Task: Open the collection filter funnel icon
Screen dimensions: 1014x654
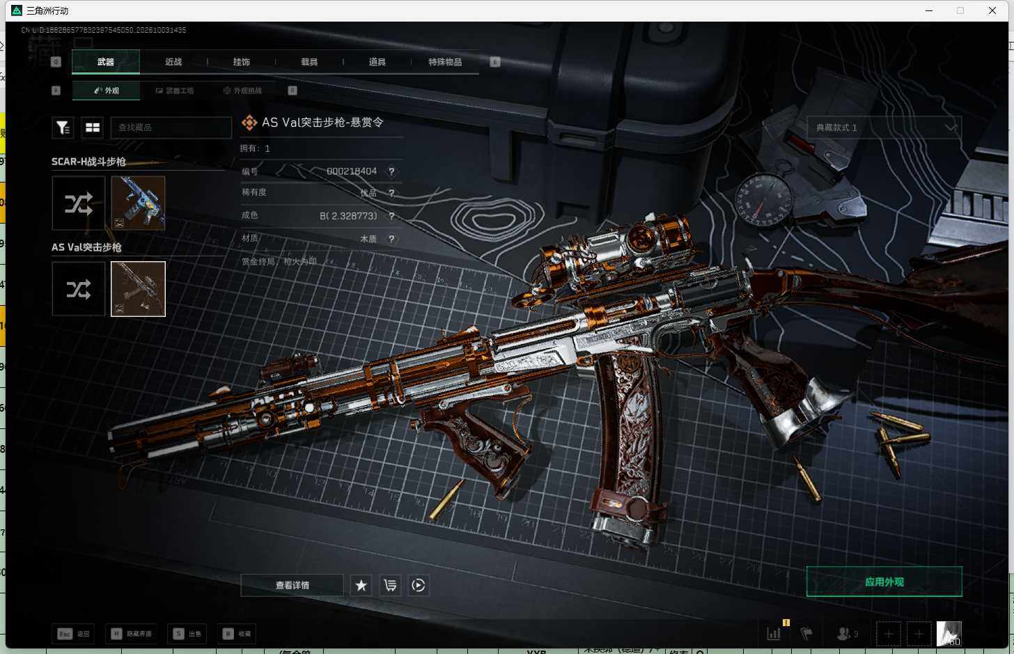Action: click(63, 127)
